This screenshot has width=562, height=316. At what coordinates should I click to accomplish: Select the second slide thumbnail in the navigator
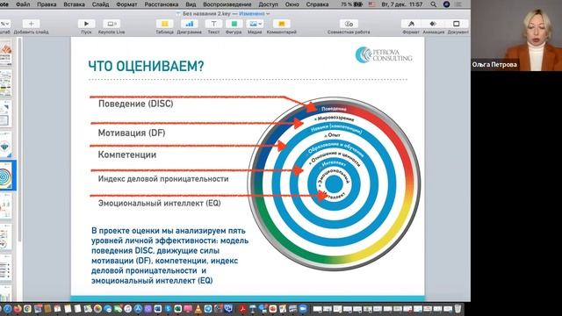(5, 83)
